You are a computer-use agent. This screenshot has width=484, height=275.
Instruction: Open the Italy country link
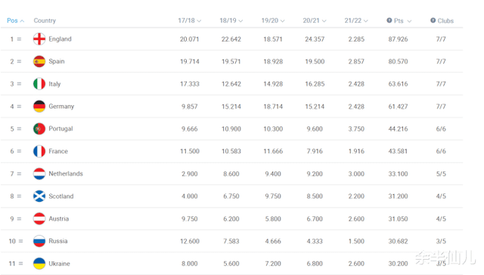[54, 84]
